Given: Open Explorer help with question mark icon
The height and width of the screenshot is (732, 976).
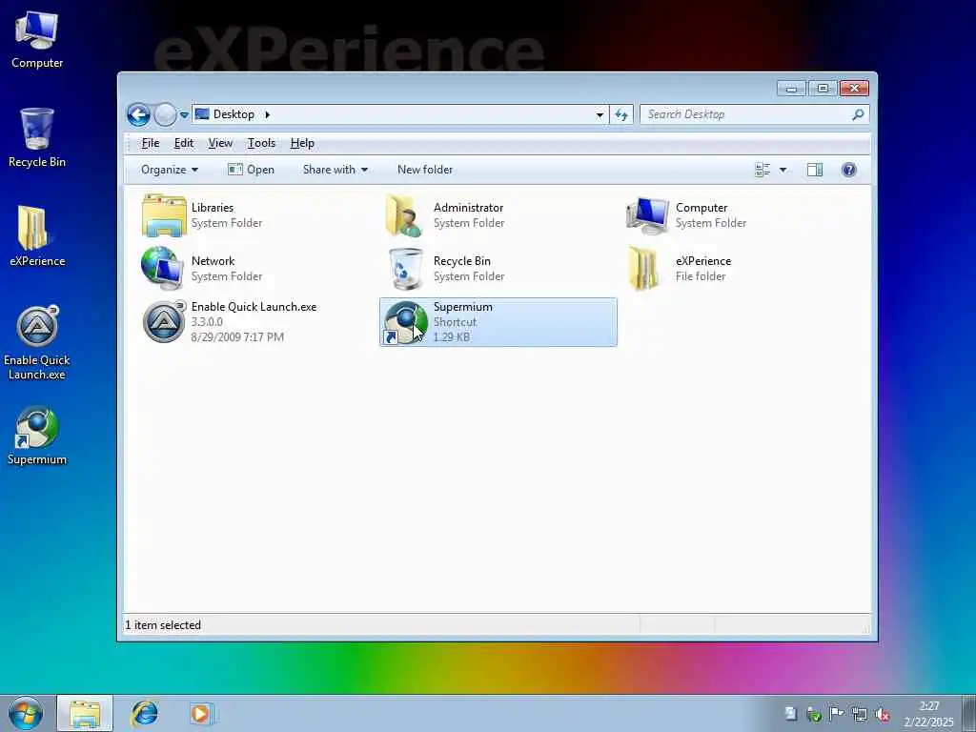Looking at the screenshot, I should [848, 170].
